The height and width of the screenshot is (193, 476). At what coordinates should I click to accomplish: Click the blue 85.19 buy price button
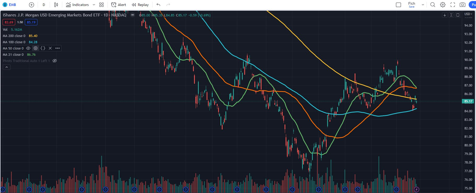[31, 22]
